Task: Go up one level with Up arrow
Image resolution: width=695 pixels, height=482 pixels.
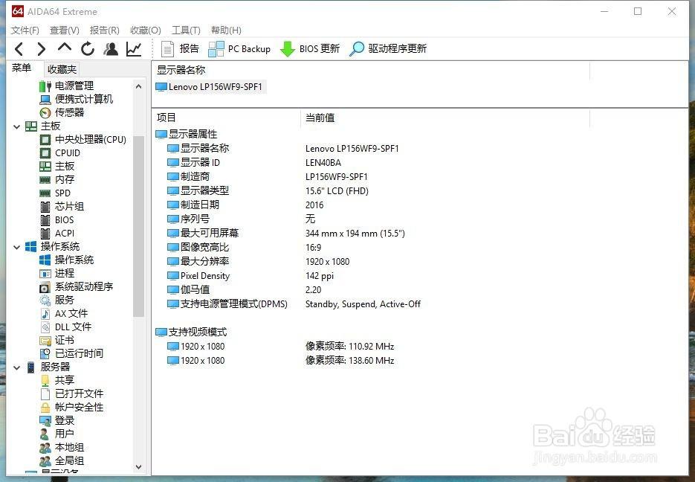Action: 65,49
